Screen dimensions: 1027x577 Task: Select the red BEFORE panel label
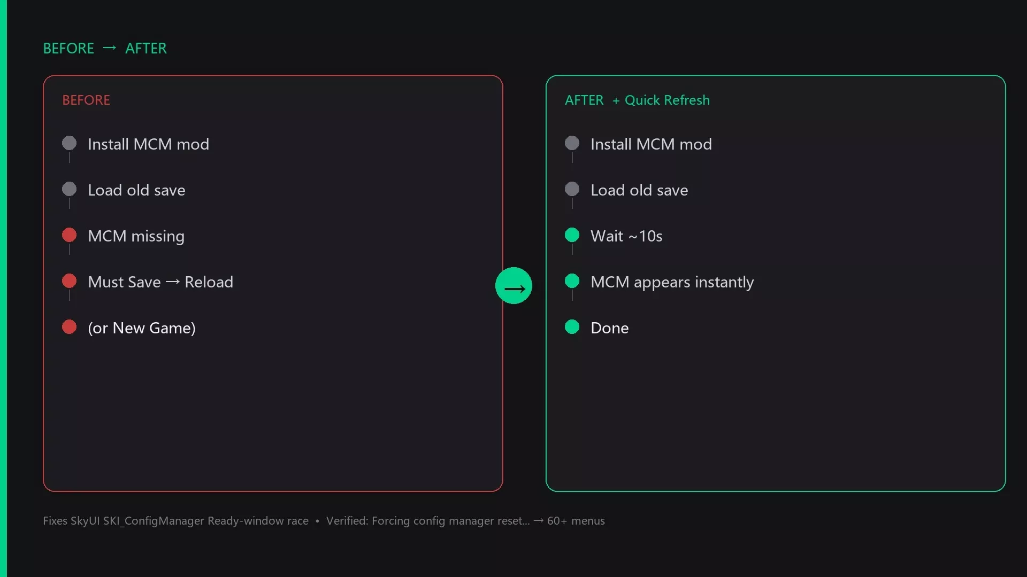(x=86, y=100)
